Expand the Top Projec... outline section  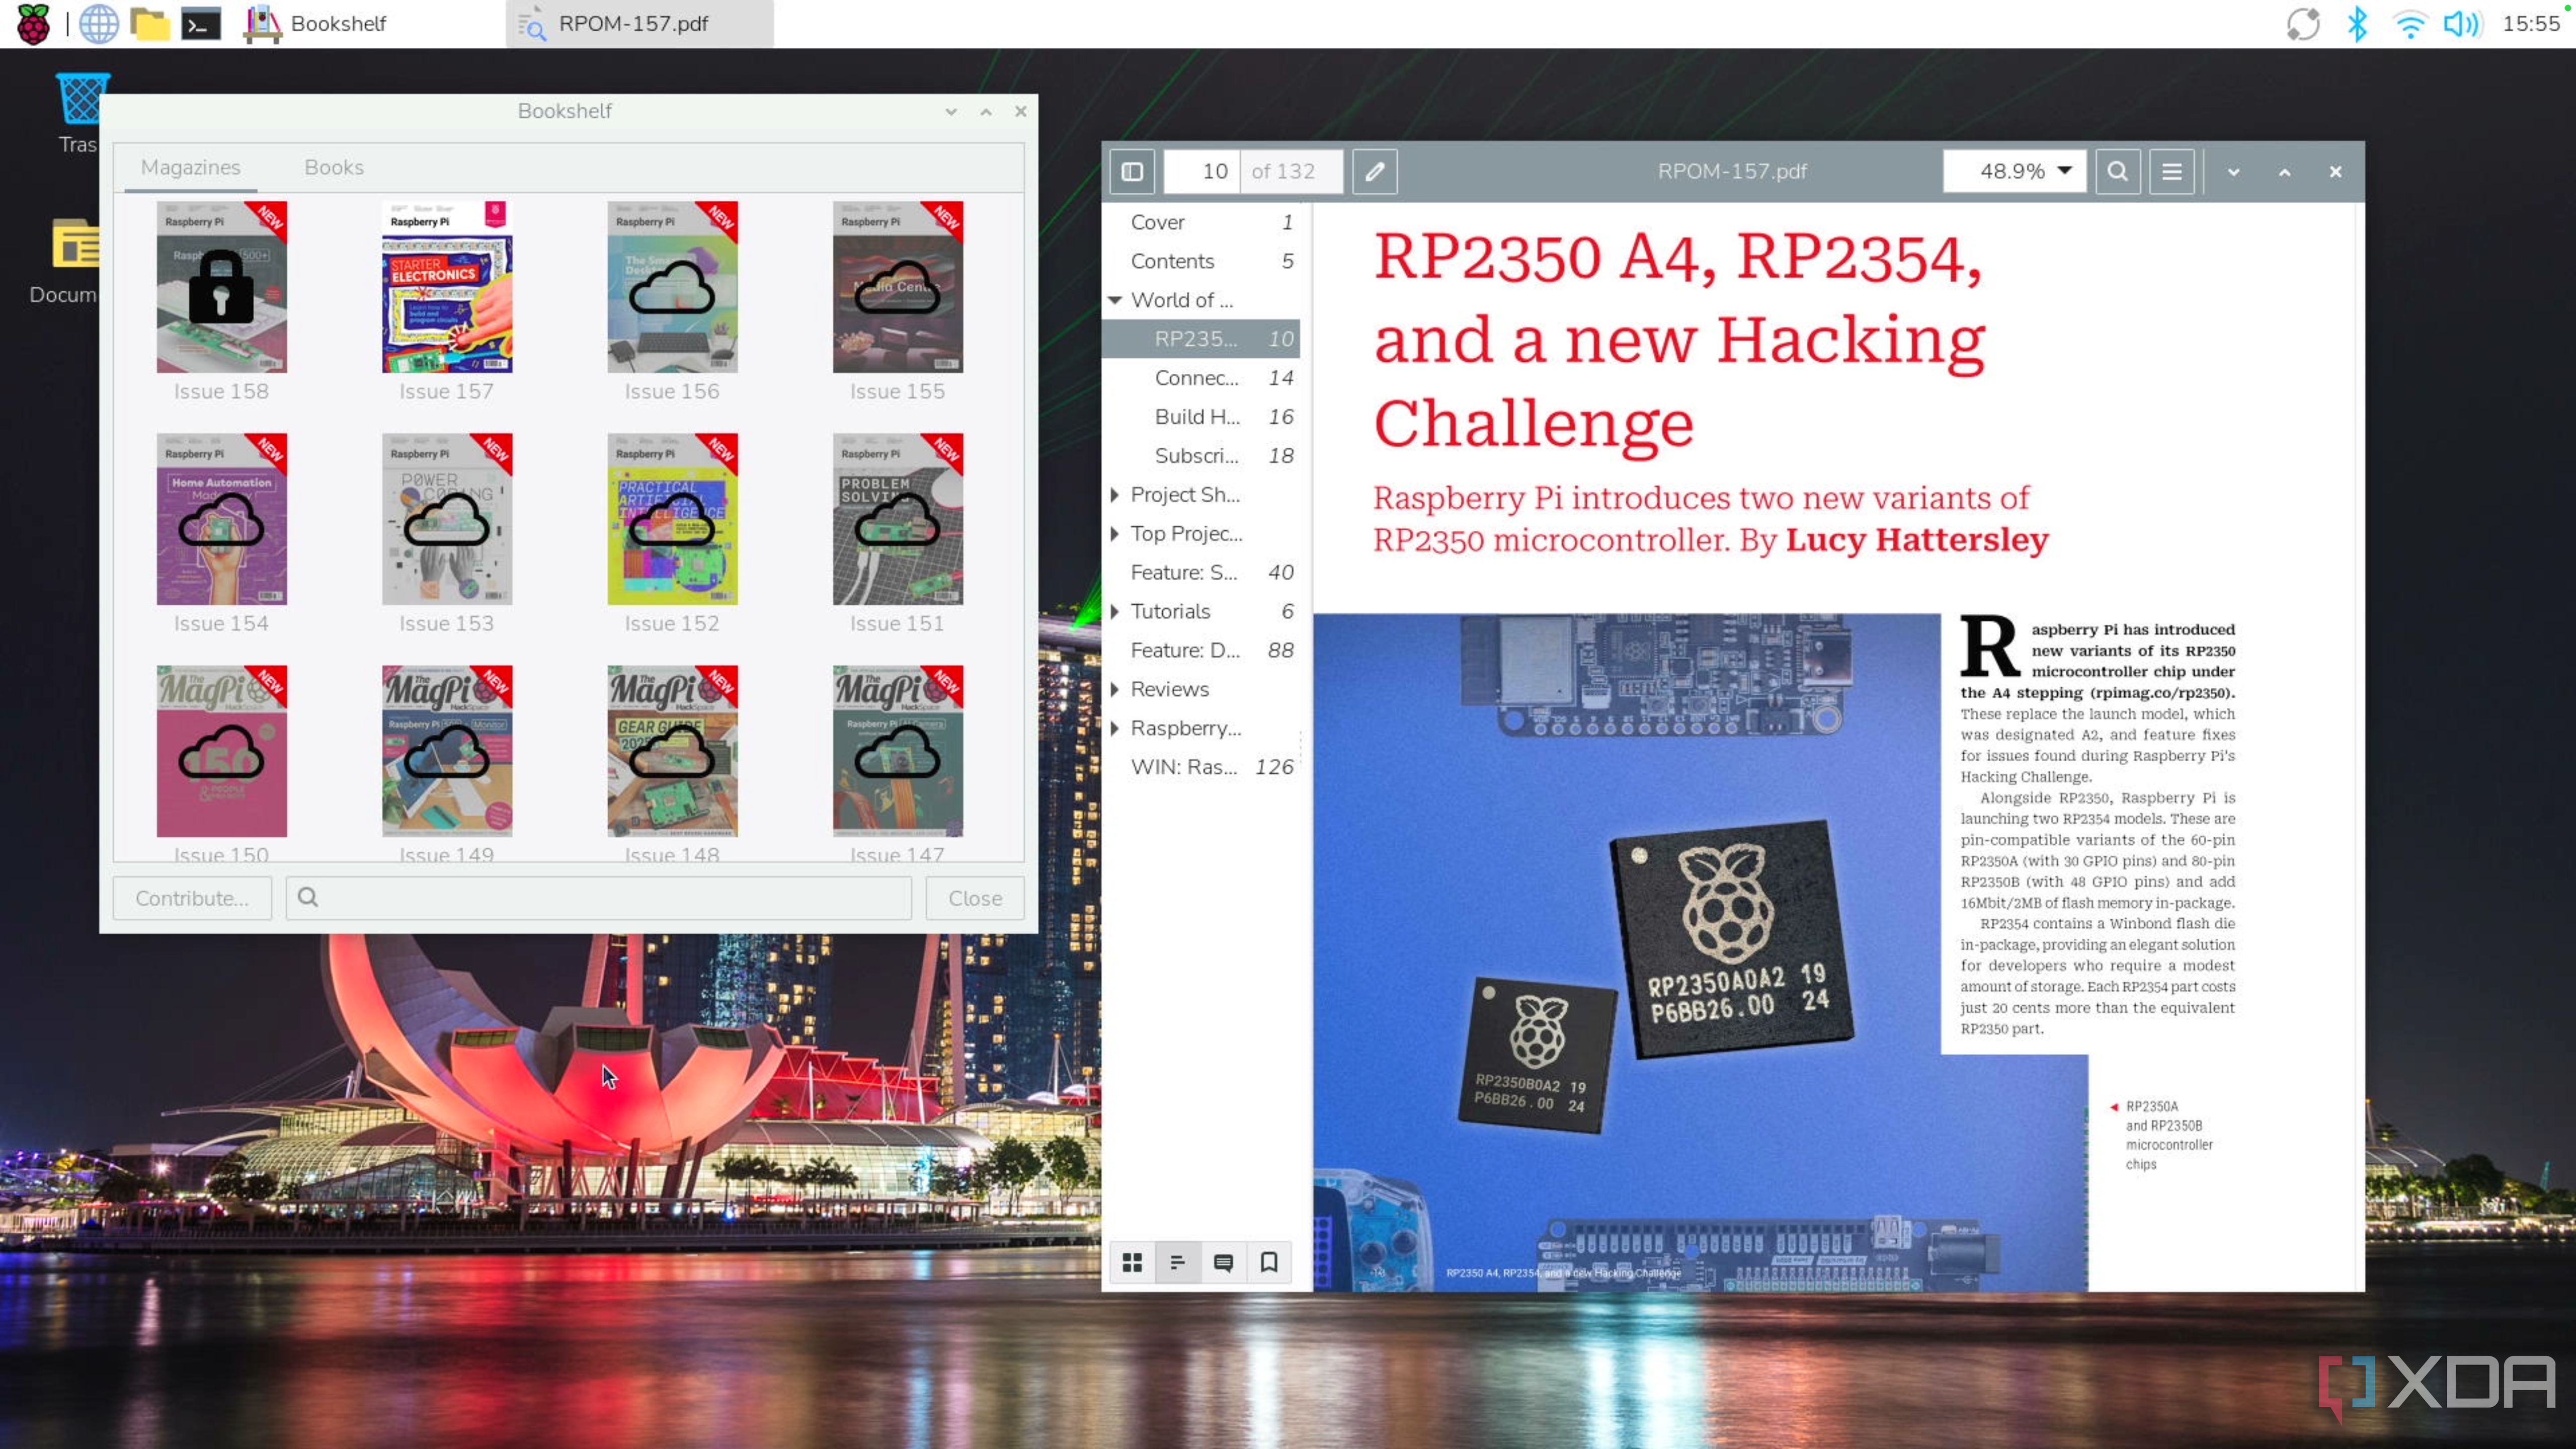[1115, 533]
